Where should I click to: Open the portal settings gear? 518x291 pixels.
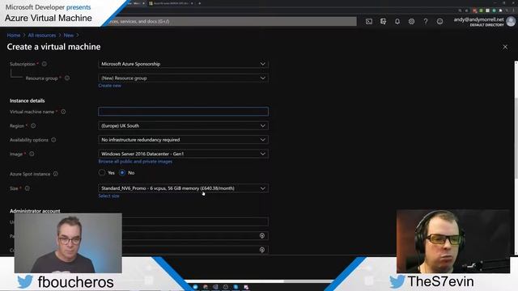[x=411, y=22]
